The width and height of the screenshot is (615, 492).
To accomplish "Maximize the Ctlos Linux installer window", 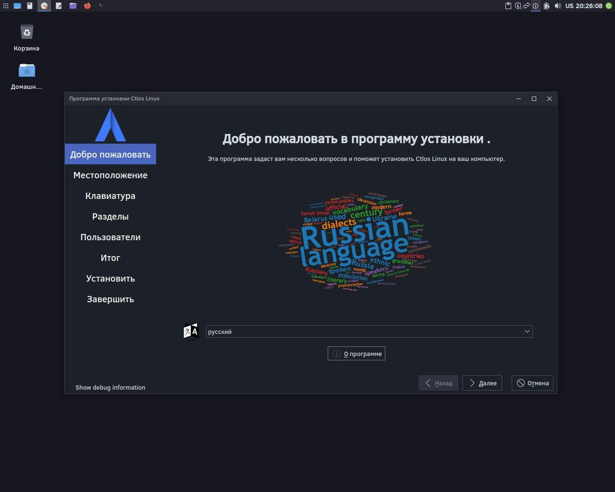I will (x=534, y=98).
